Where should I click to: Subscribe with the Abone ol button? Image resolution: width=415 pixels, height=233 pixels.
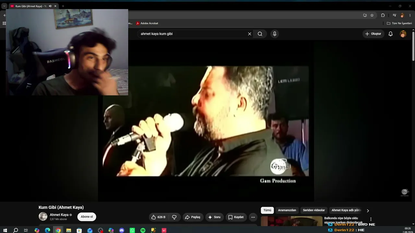(87, 217)
